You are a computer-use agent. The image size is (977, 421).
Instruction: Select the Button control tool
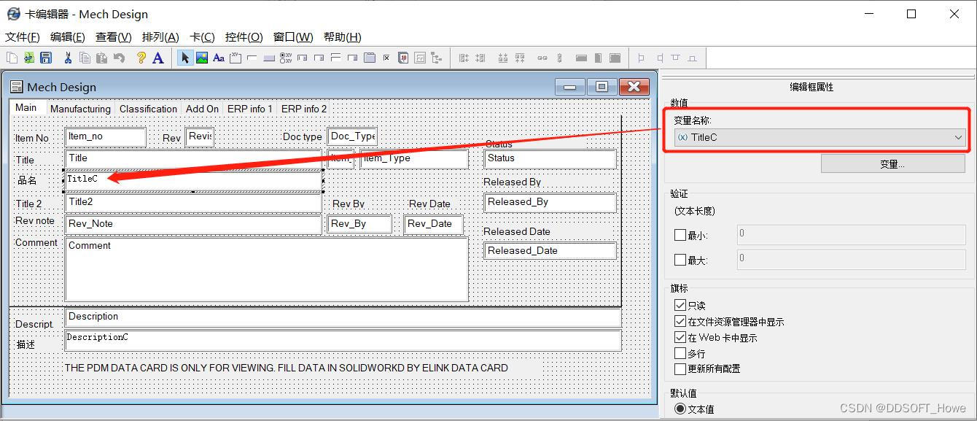tap(269, 58)
